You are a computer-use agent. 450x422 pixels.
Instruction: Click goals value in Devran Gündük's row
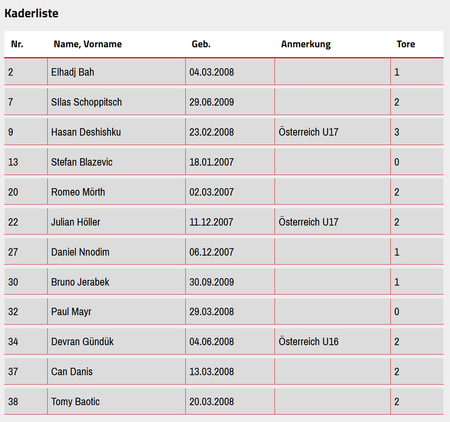pos(397,342)
